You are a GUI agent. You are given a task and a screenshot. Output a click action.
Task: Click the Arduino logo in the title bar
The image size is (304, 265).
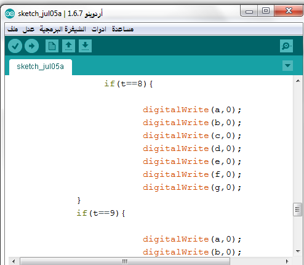pyautogui.click(x=10, y=14)
